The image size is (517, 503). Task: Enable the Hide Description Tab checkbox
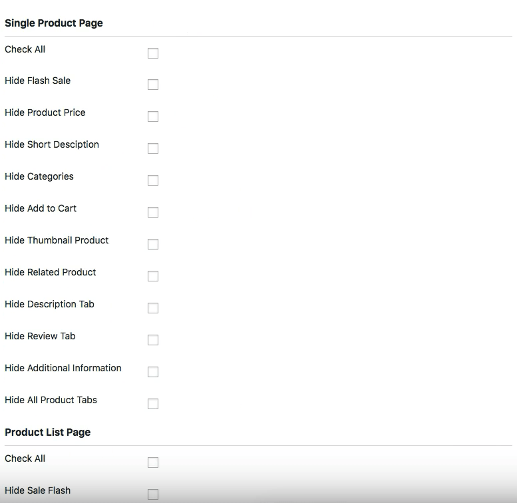(153, 308)
